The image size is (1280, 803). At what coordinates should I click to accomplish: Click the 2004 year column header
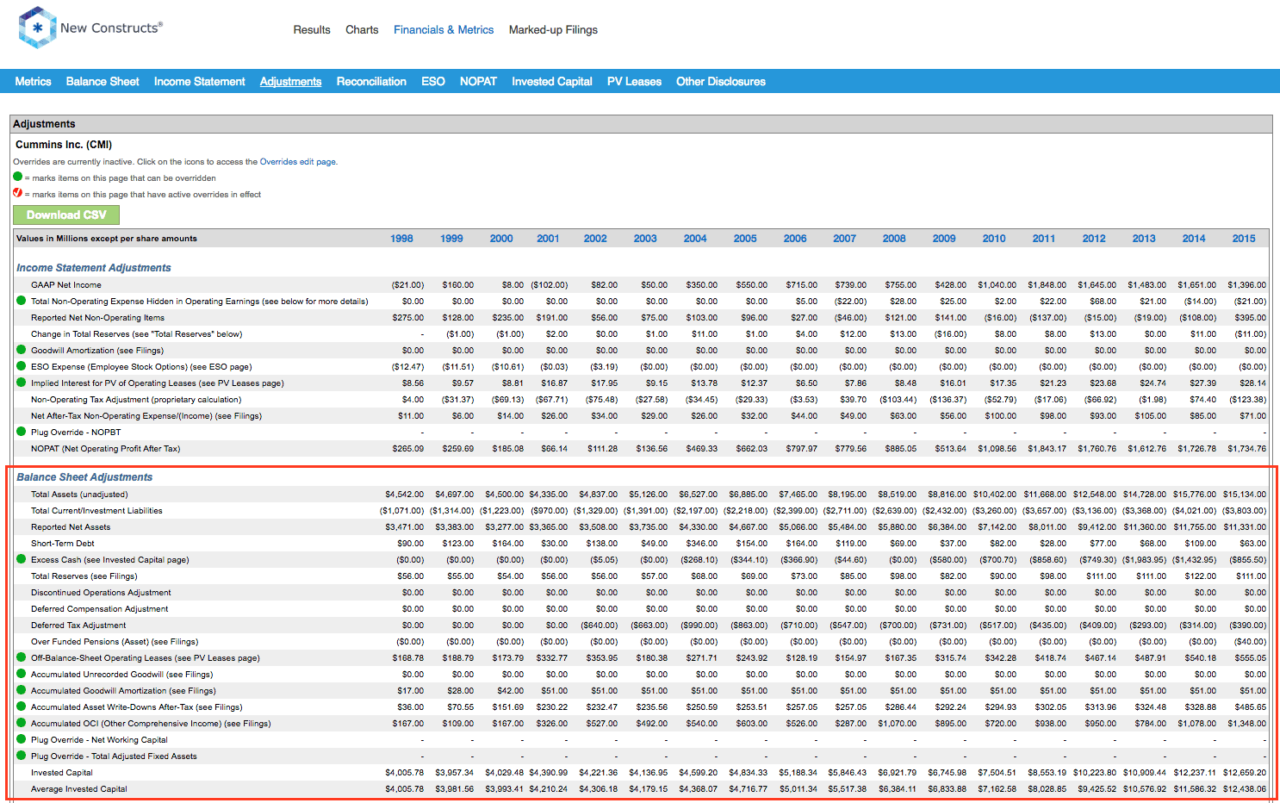[695, 239]
